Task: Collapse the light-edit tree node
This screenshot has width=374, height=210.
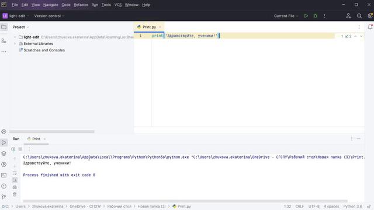Action: tap(15, 37)
